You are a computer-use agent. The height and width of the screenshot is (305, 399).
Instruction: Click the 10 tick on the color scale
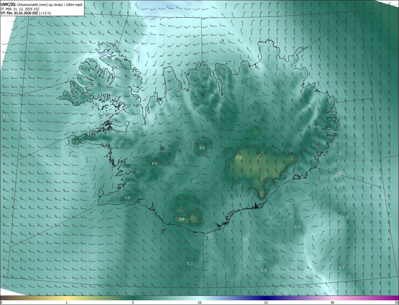coord(199,303)
